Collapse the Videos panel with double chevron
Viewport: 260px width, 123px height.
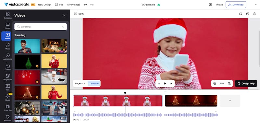point(64,15)
